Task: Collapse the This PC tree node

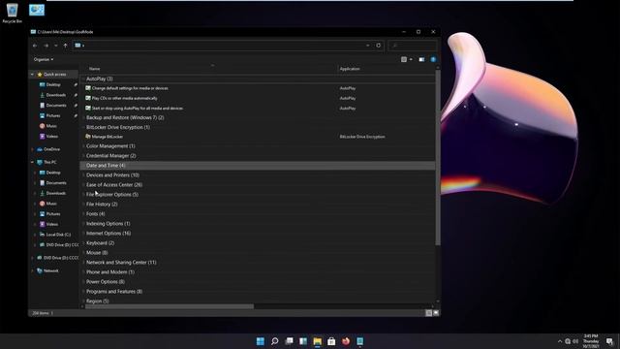Action: point(32,162)
